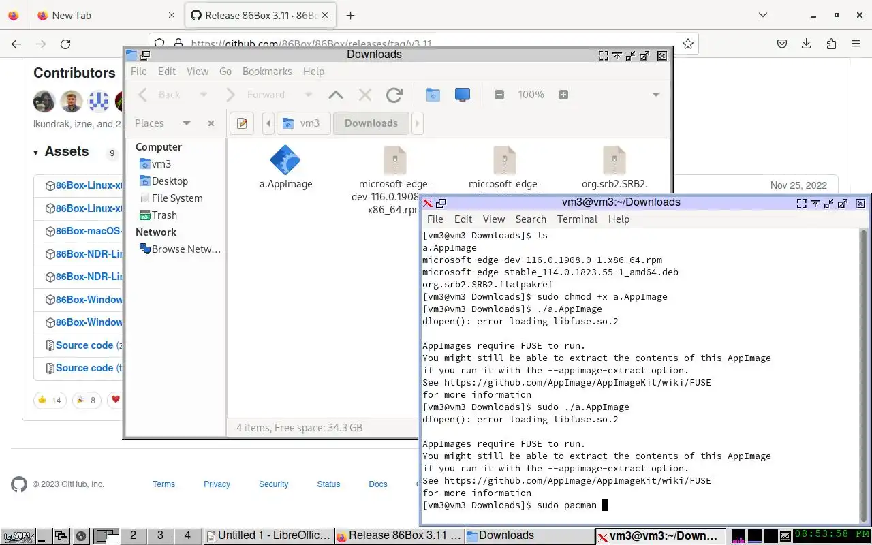The image size is (872, 545).
Task: Click the Source code zip asset link
Action: 84,345
